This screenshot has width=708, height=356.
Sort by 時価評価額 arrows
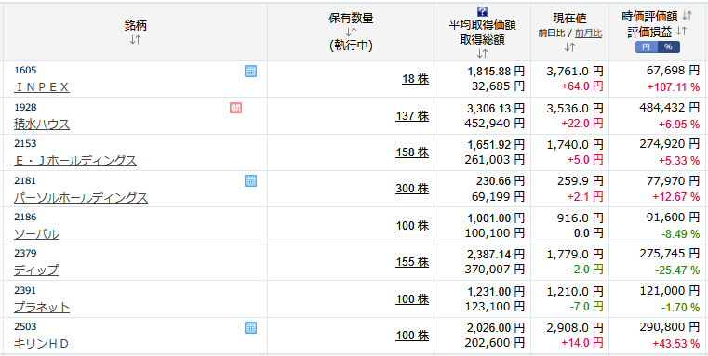click(687, 16)
